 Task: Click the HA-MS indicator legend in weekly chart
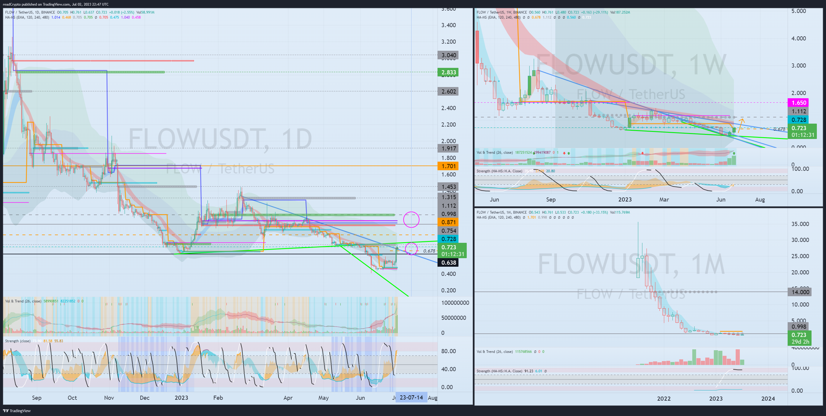499,17
